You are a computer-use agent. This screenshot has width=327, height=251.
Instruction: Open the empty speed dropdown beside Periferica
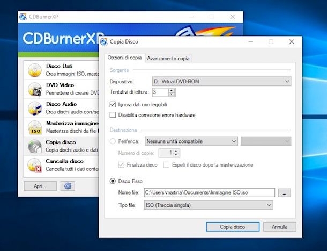(266, 141)
